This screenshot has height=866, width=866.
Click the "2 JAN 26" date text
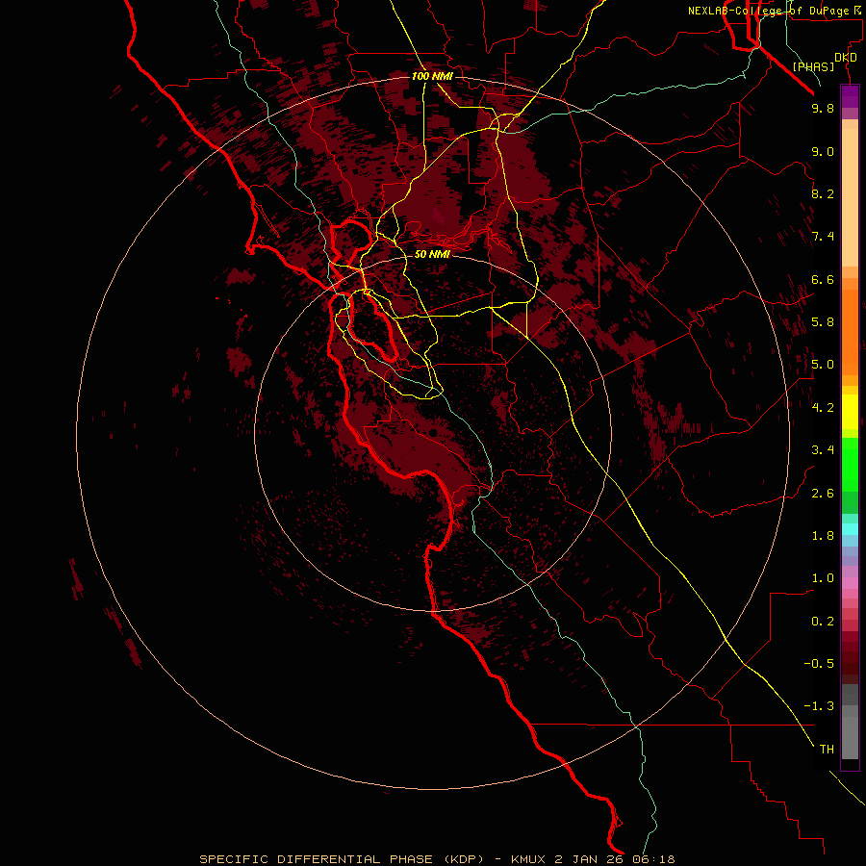(x=589, y=859)
